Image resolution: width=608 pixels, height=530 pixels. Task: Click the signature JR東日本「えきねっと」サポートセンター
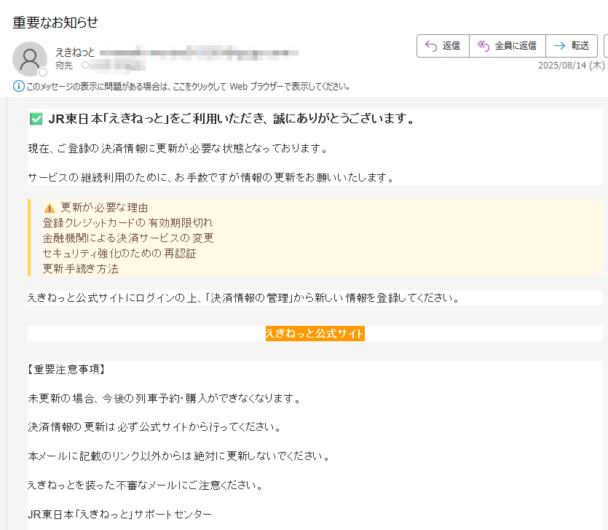[120, 515]
